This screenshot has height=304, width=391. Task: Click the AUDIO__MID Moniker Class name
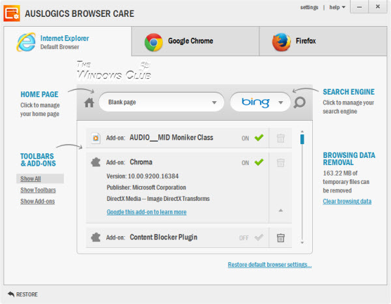pos(171,138)
